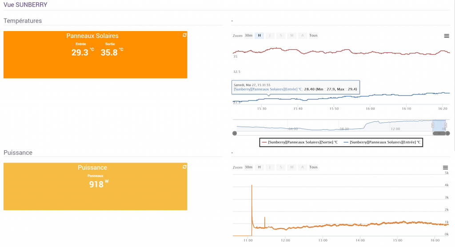Viewport: 455px width, 247px height.
Task: Choose Tous zoom on temperature chart
Action: 313,36
